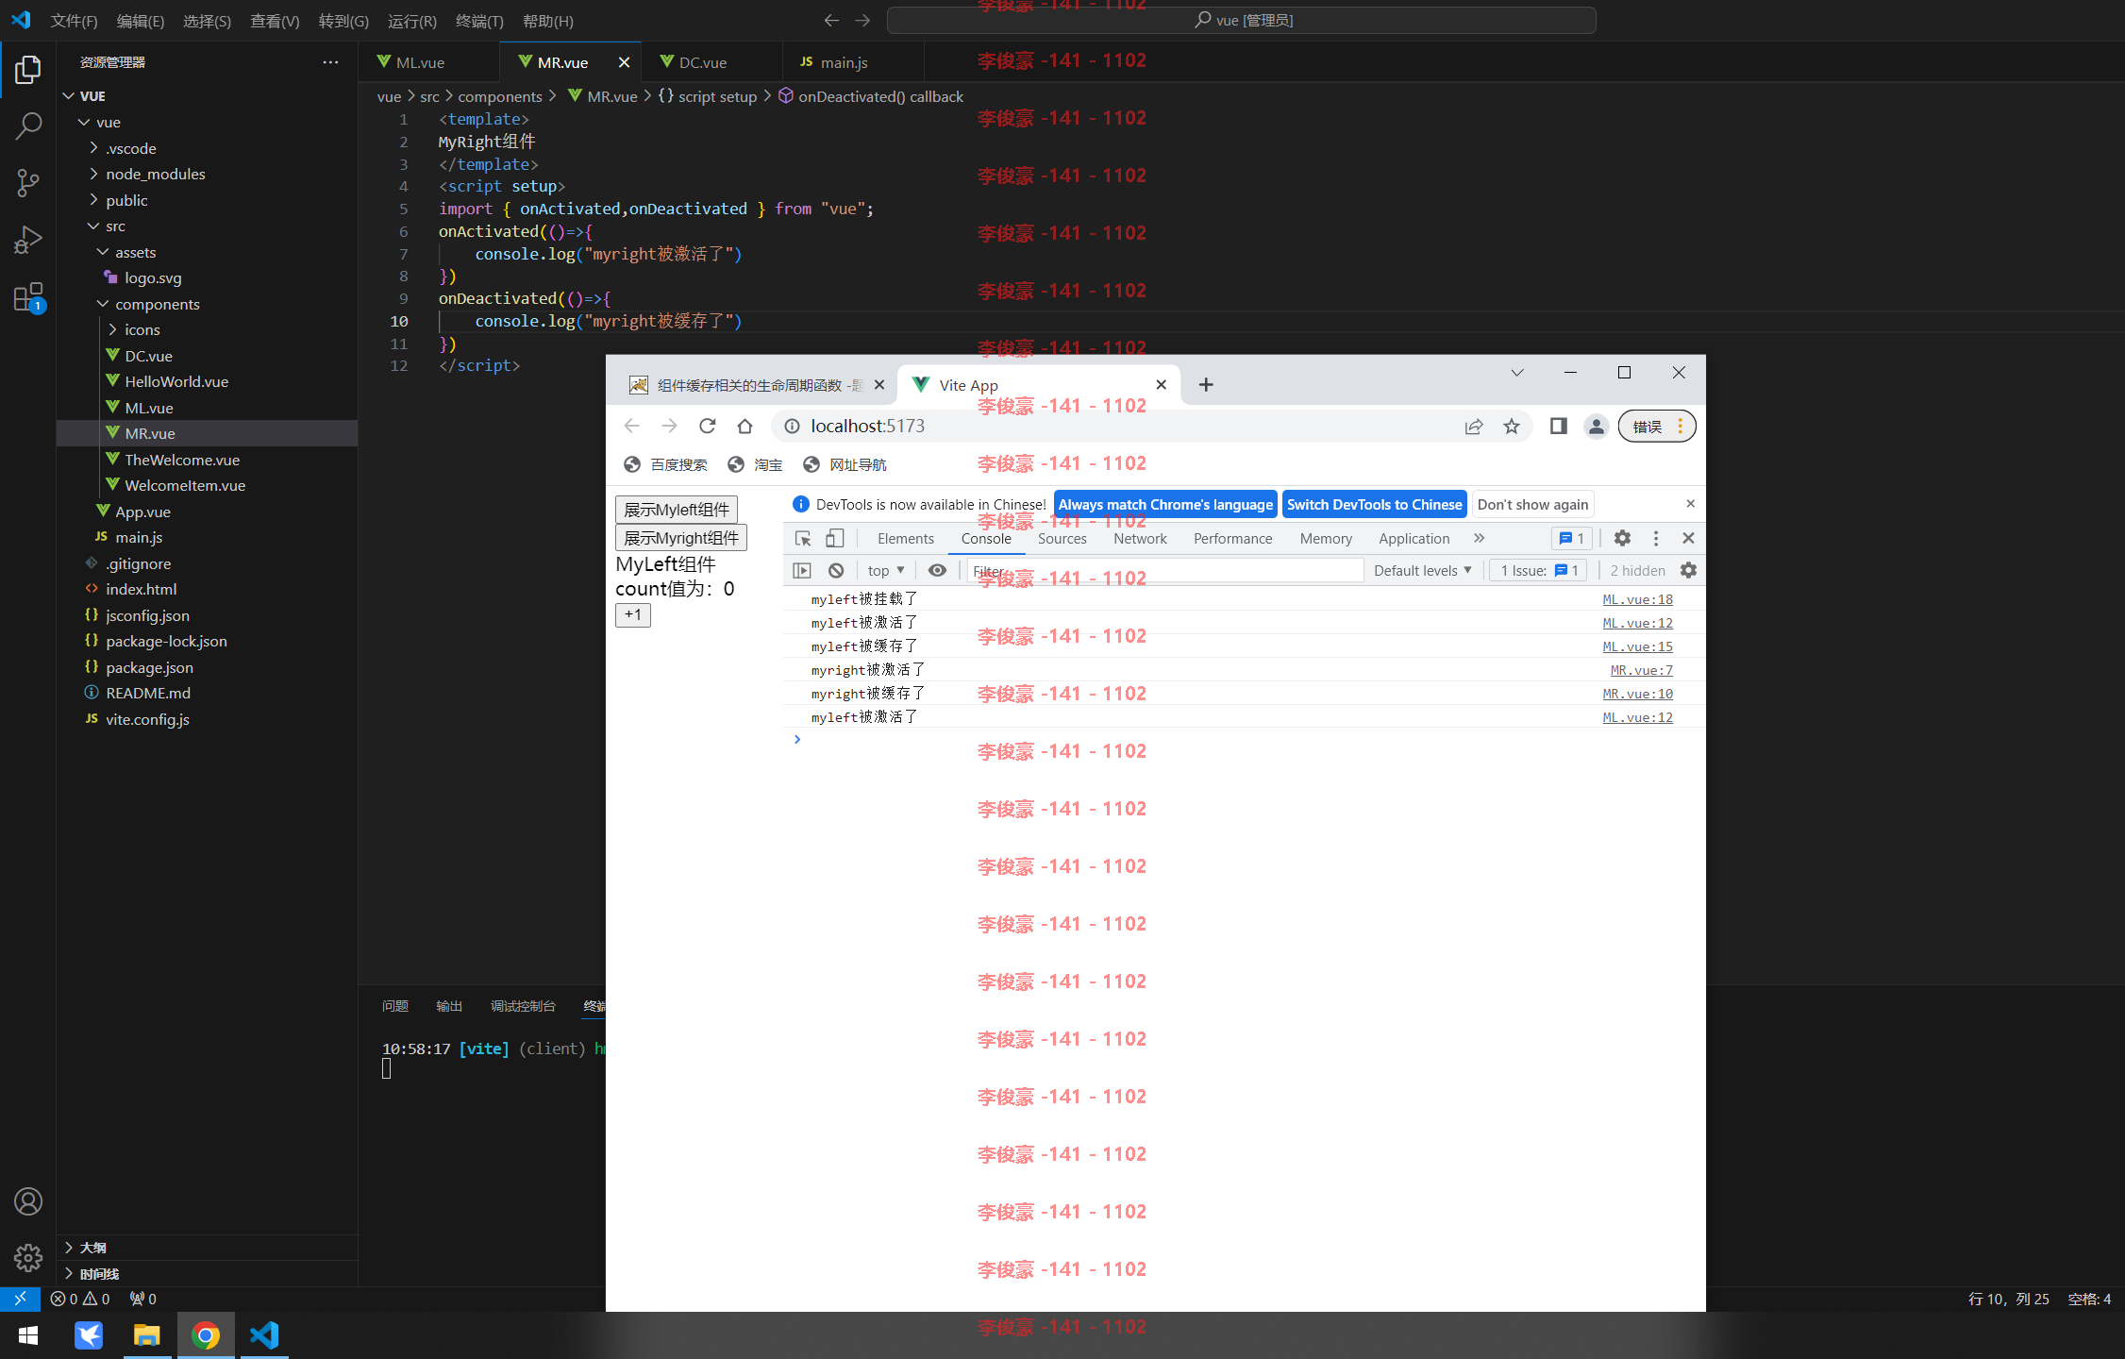Select the DevTools inspect element tool
This screenshot has width=2125, height=1359.
click(x=803, y=538)
